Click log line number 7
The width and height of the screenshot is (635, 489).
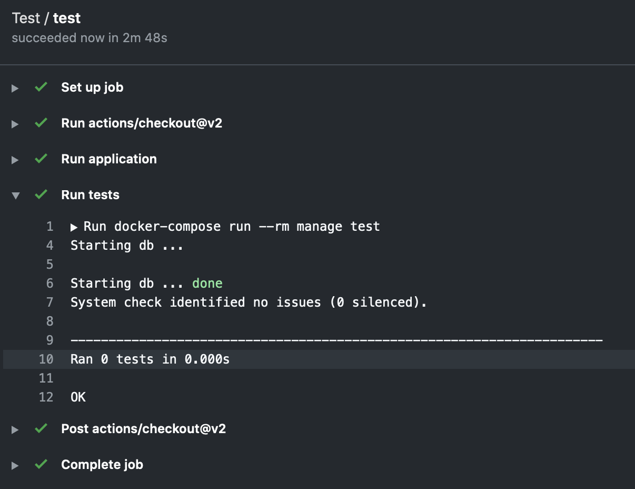pyautogui.click(x=49, y=302)
